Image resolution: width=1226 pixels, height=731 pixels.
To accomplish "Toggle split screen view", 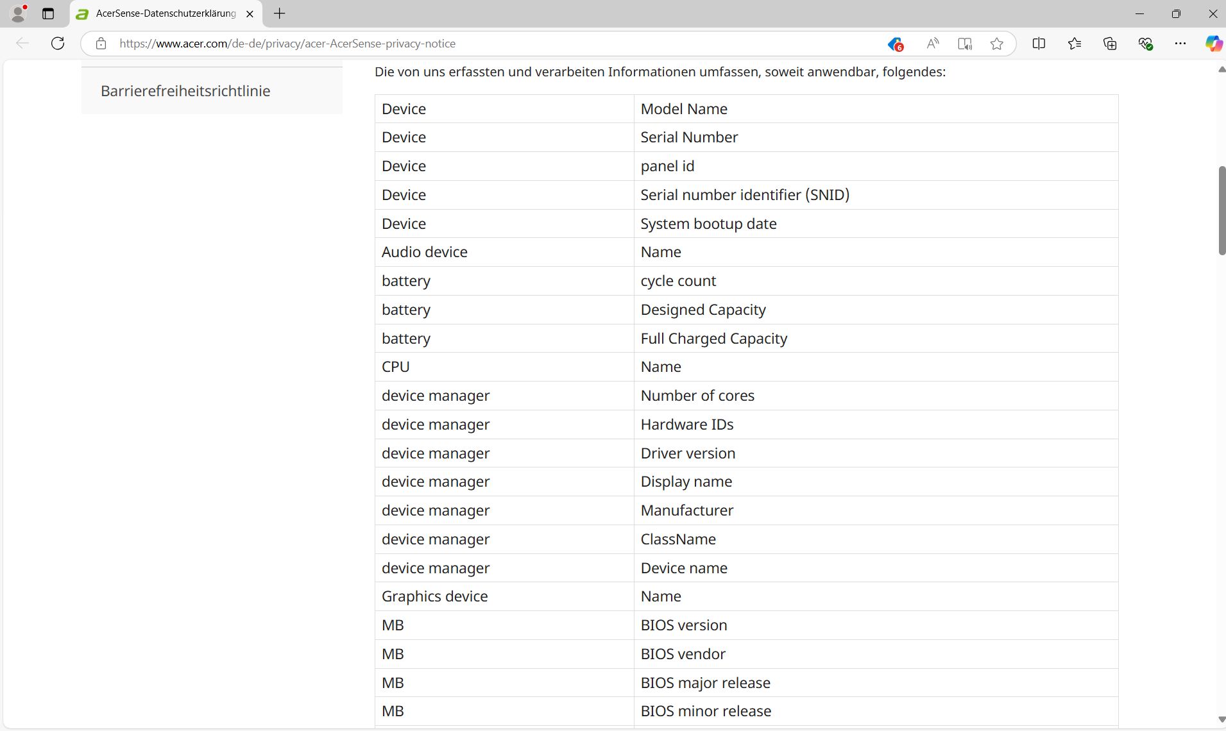I will (1039, 44).
